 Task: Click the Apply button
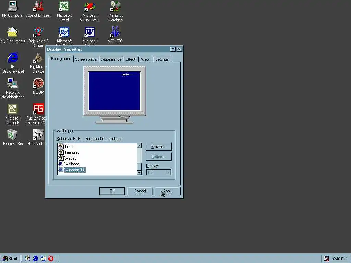click(x=168, y=191)
